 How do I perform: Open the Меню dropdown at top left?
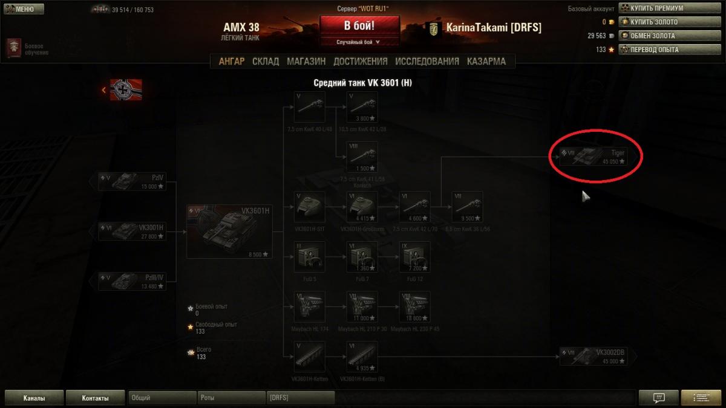(x=23, y=9)
